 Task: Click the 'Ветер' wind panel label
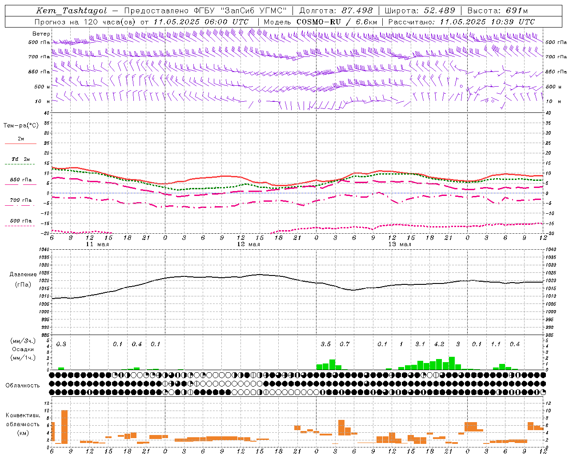coord(41,34)
